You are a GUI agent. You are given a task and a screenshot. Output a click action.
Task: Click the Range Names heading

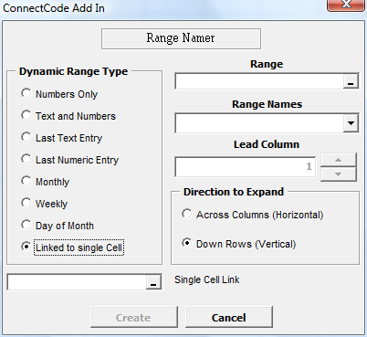[x=267, y=104]
